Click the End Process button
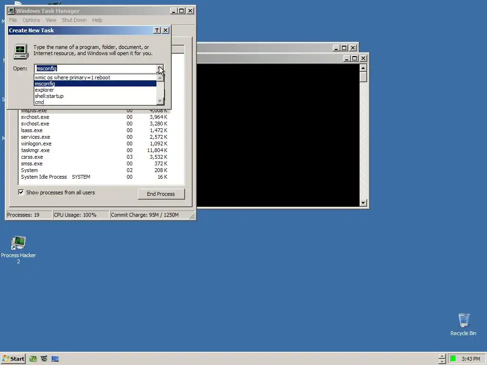Screen dimensions: 487x365 pyautogui.click(x=161, y=194)
